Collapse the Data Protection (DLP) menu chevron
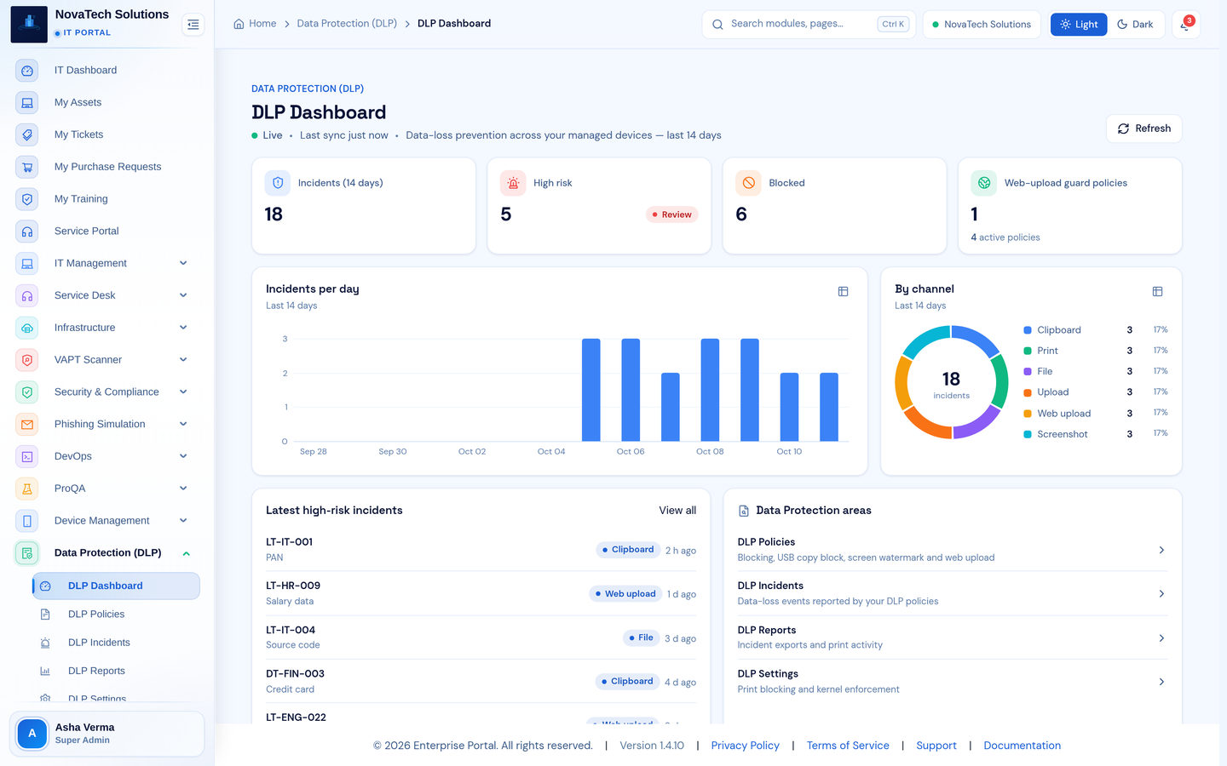Viewport: 1227px width, 766px height. click(186, 553)
